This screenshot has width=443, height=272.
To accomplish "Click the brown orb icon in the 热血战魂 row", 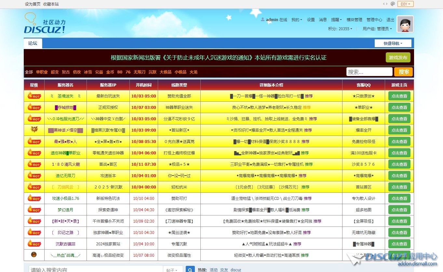I will coord(34,255).
